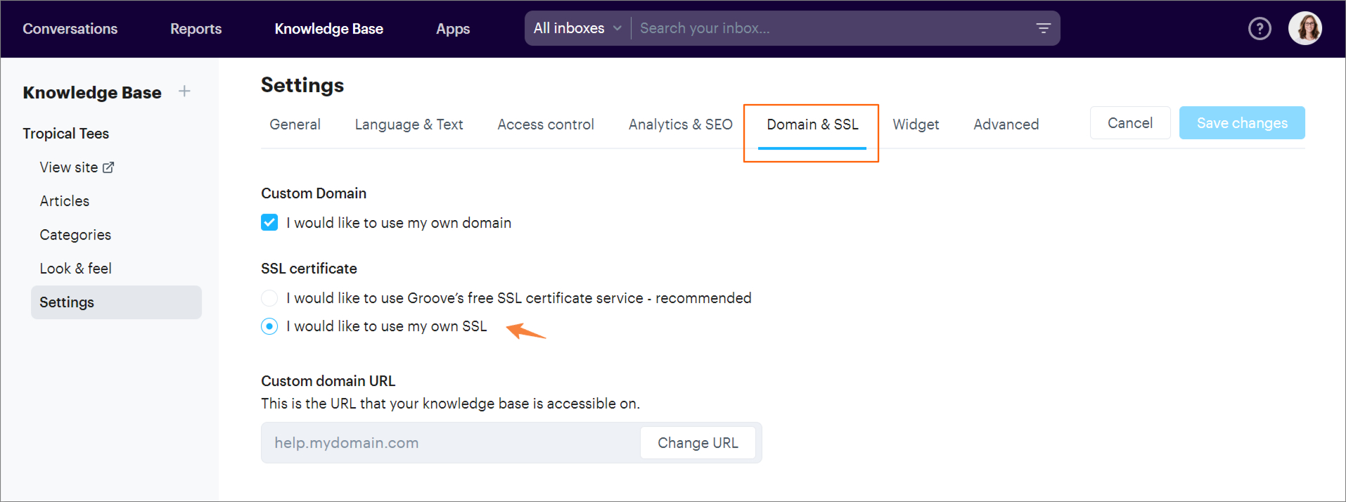Go to the Access control tab
Screen dimensions: 1346x502
546,124
